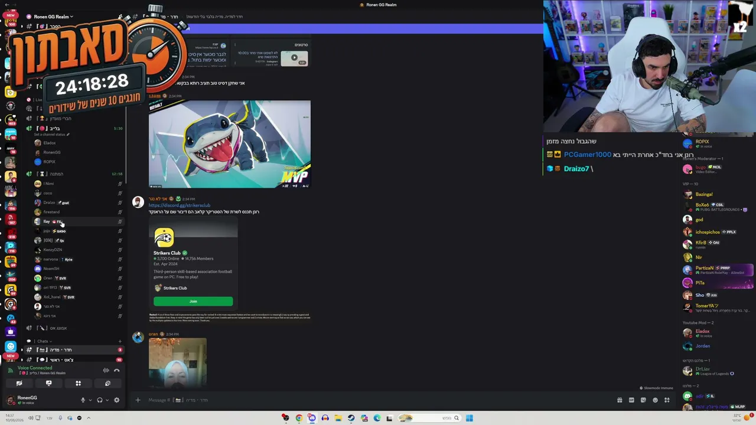
Task: Open the GIF picker
Action: coord(631,400)
